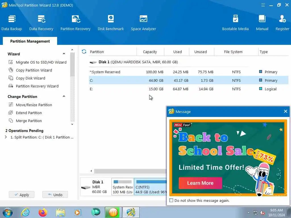Start Migrate OS to SSD/HD Wizard
291x218 pixels.
point(38,62)
